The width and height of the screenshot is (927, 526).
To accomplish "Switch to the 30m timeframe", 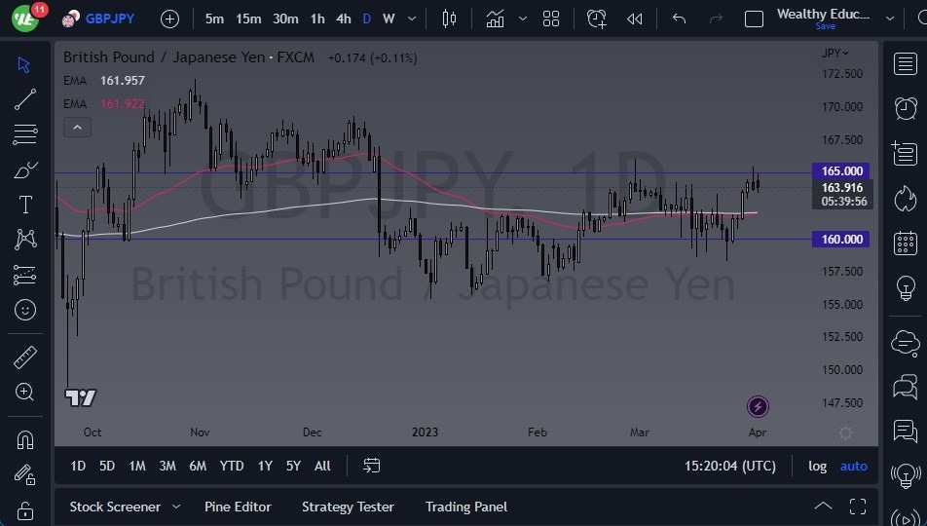I will click(285, 19).
